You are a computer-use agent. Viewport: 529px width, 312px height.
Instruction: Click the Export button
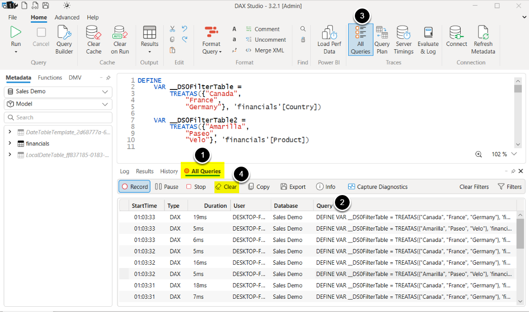coord(293,187)
